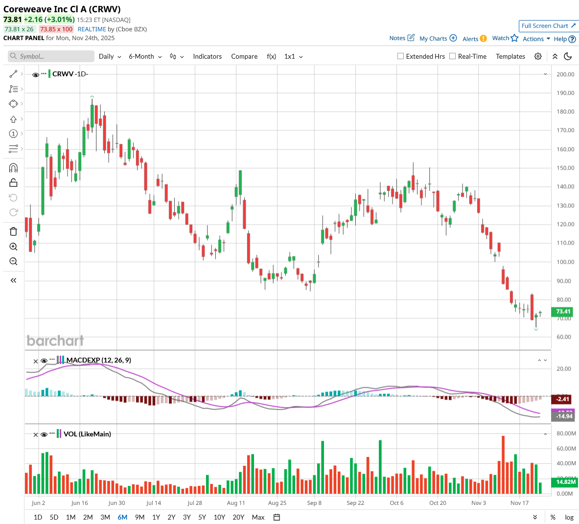Open the 6-Month period dropdown
Image resolution: width=579 pixels, height=524 pixels.
coord(145,56)
